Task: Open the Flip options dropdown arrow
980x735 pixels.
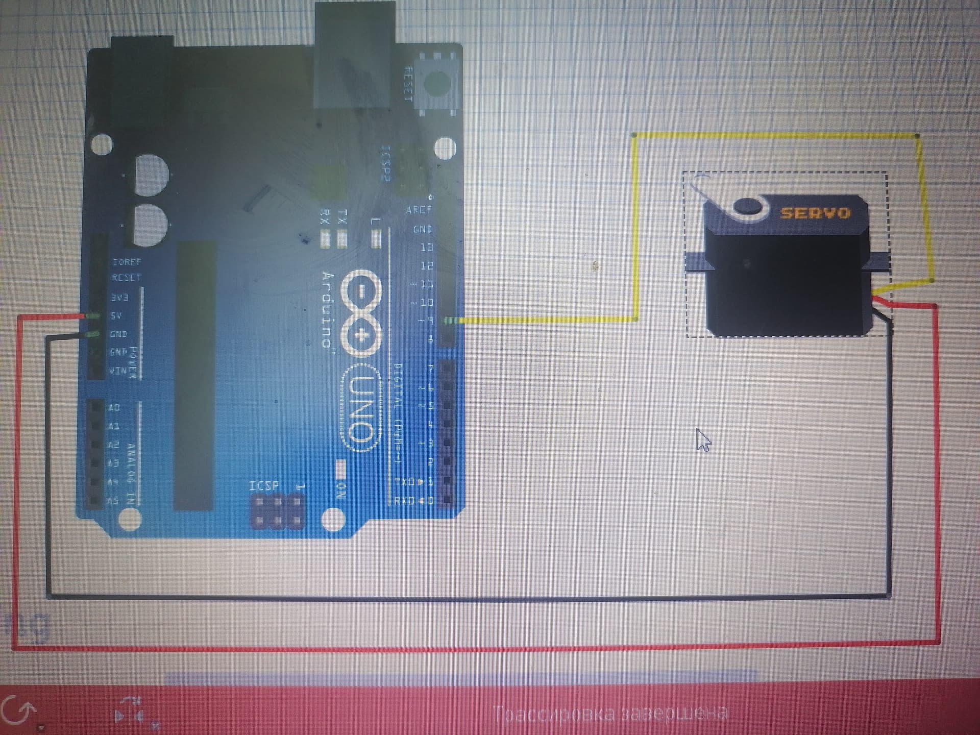Action: [x=156, y=725]
